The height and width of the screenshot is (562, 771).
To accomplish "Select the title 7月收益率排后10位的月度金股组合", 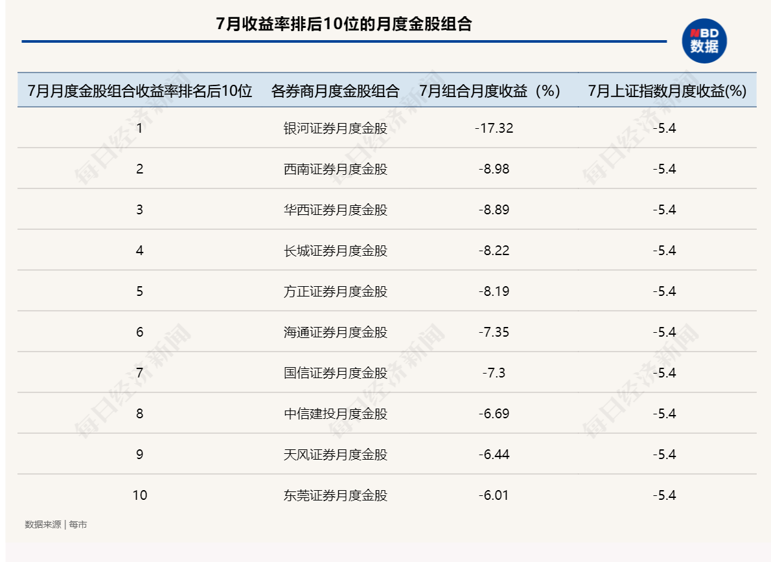I will coord(344,23).
